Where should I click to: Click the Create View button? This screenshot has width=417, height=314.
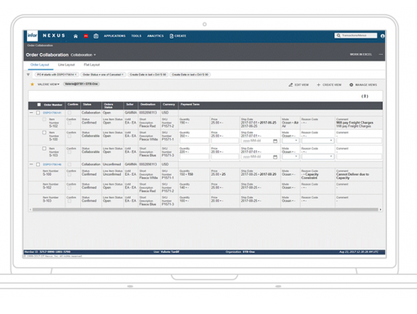coord(329,85)
